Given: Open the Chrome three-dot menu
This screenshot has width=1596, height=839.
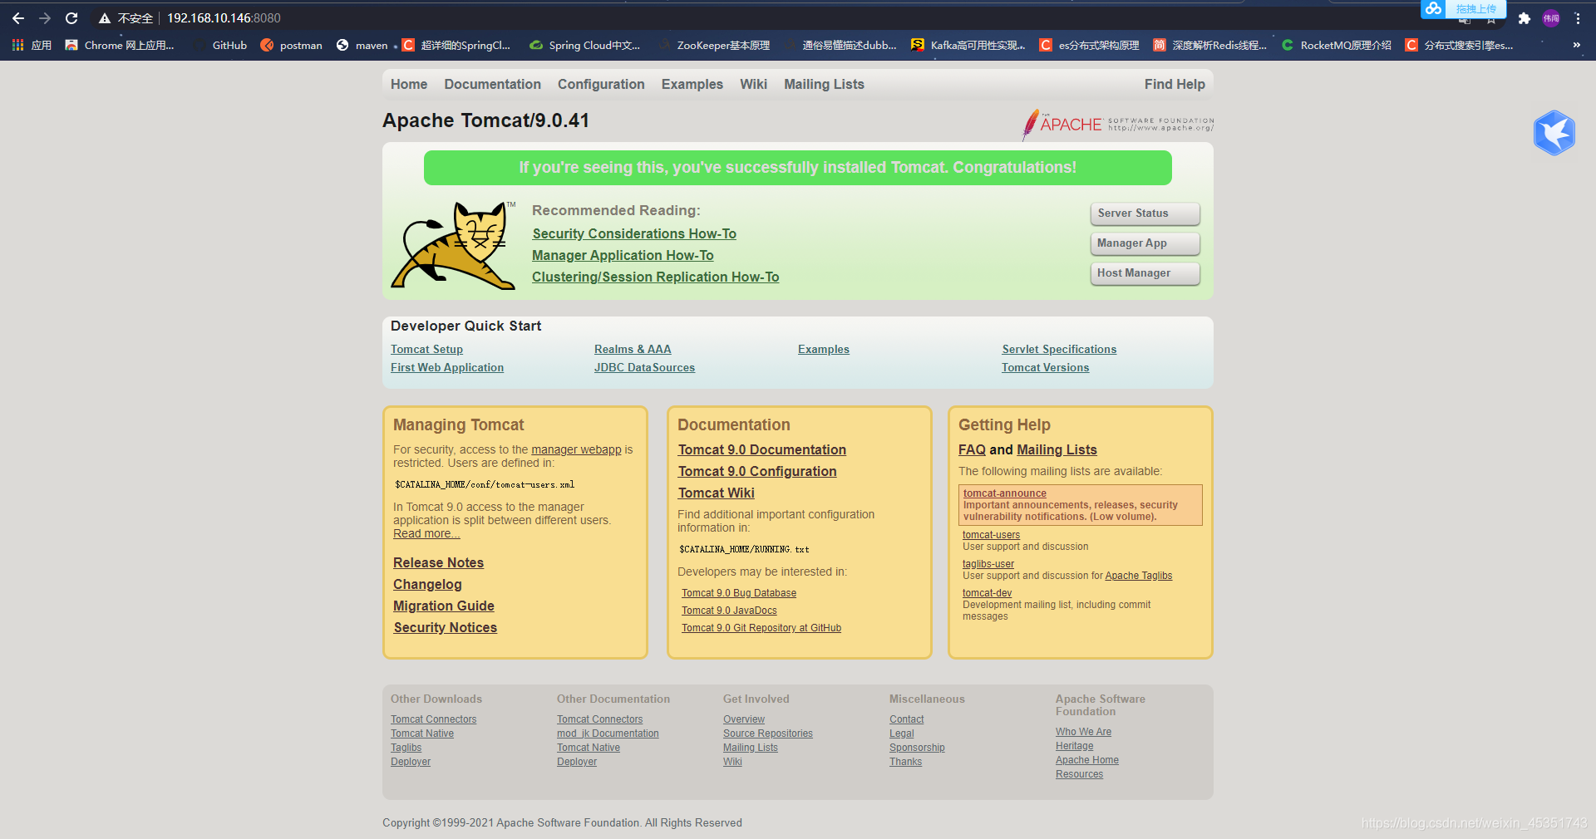Looking at the screenshot, I should coord(1578,18).
